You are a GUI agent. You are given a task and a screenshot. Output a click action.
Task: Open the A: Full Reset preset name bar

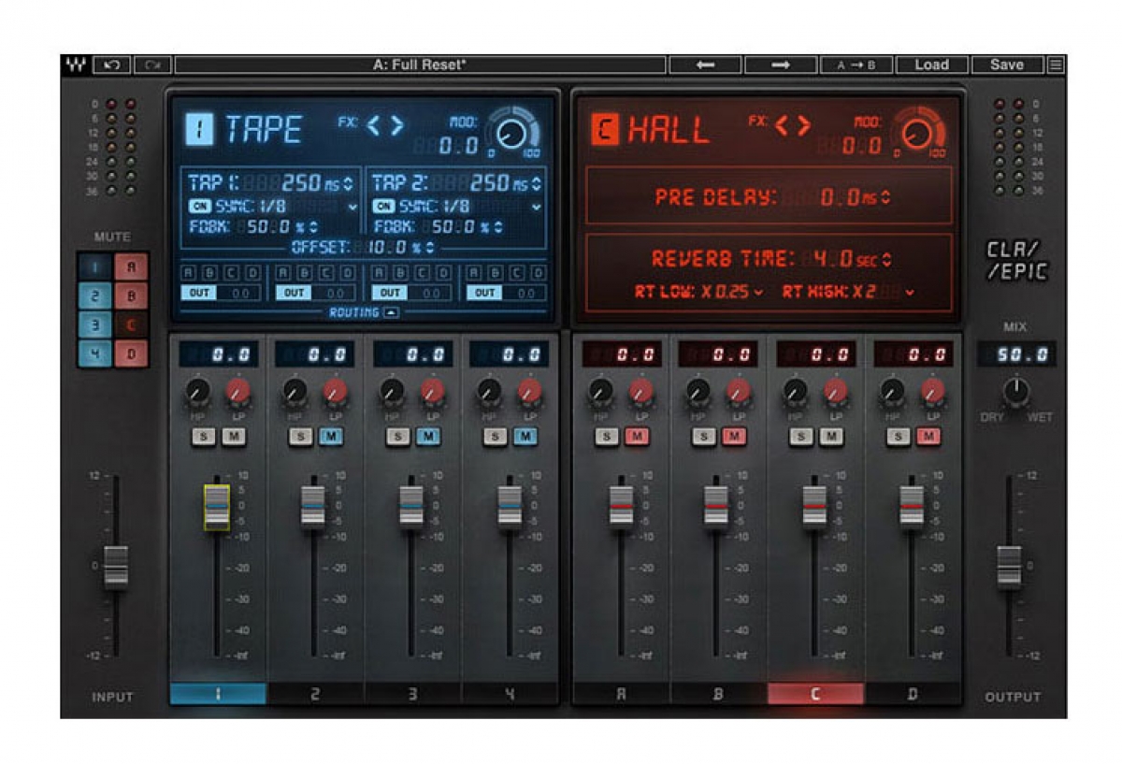[x=420, y=65]
